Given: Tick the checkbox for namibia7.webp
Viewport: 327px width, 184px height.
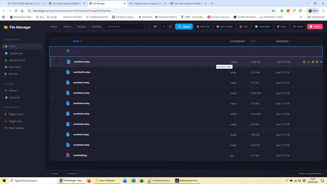Looking at the screenshot, I should [55, 134].
